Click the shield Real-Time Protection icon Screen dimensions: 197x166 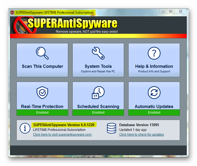42,93
